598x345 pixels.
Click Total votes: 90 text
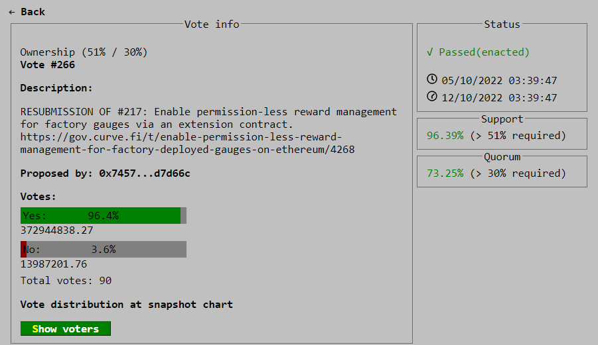point(66,281)
